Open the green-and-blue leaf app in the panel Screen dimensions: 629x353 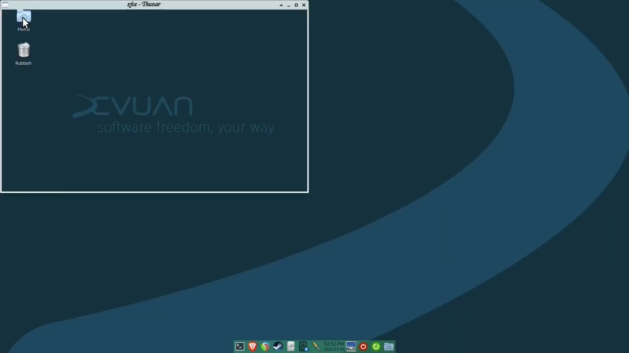(x=265, y=347)
